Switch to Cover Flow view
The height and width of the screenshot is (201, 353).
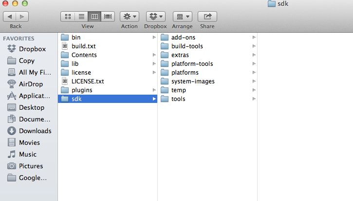108,17
